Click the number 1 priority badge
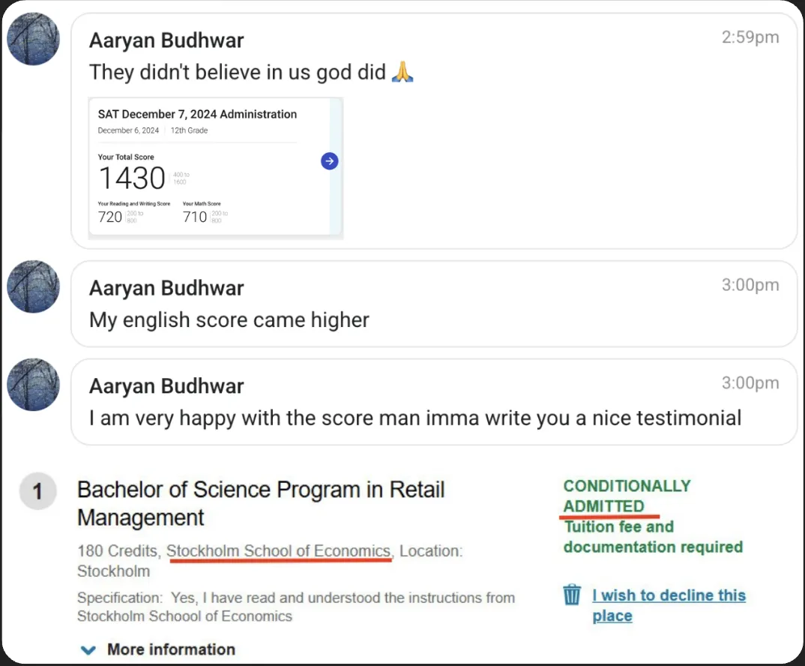The width and height of the screenshot is (805, 666). (37, 491)
